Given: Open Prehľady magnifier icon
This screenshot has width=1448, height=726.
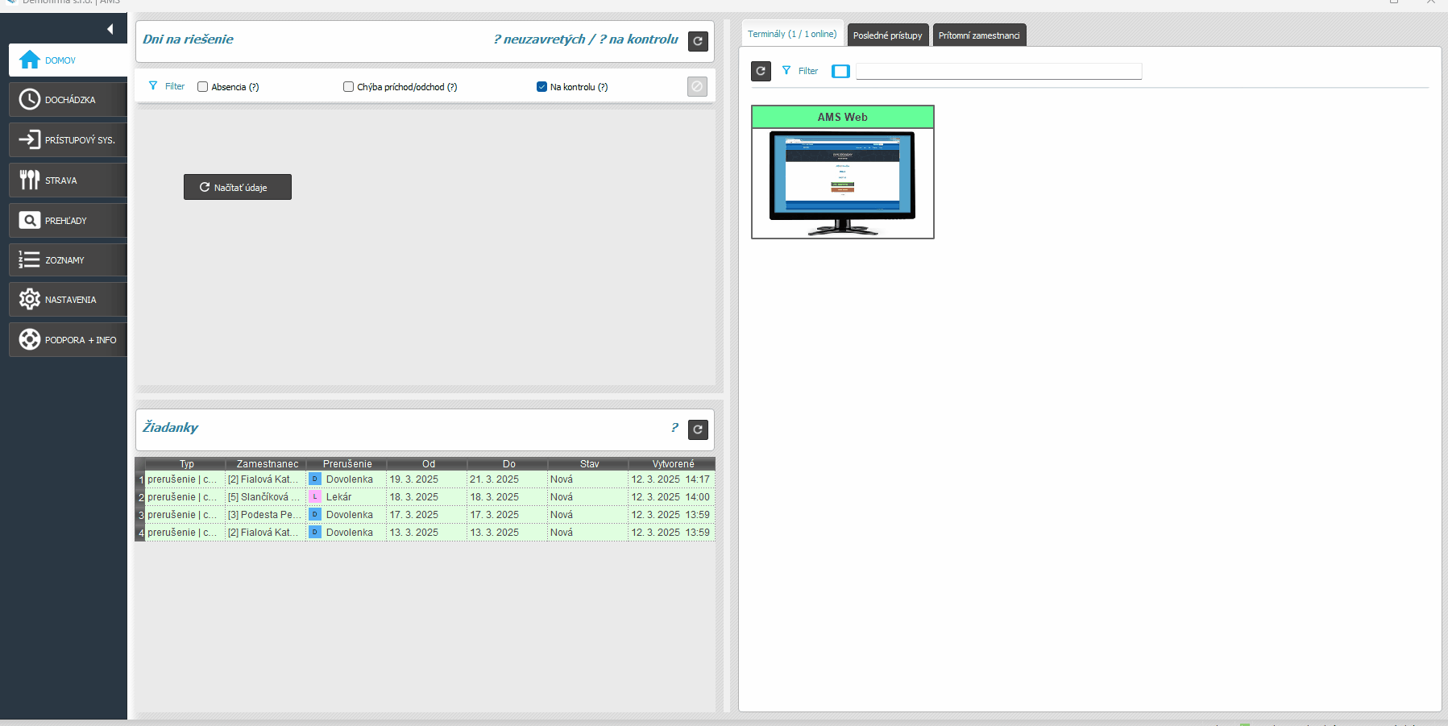Looking at the screenshot, I should click(30, 220).
